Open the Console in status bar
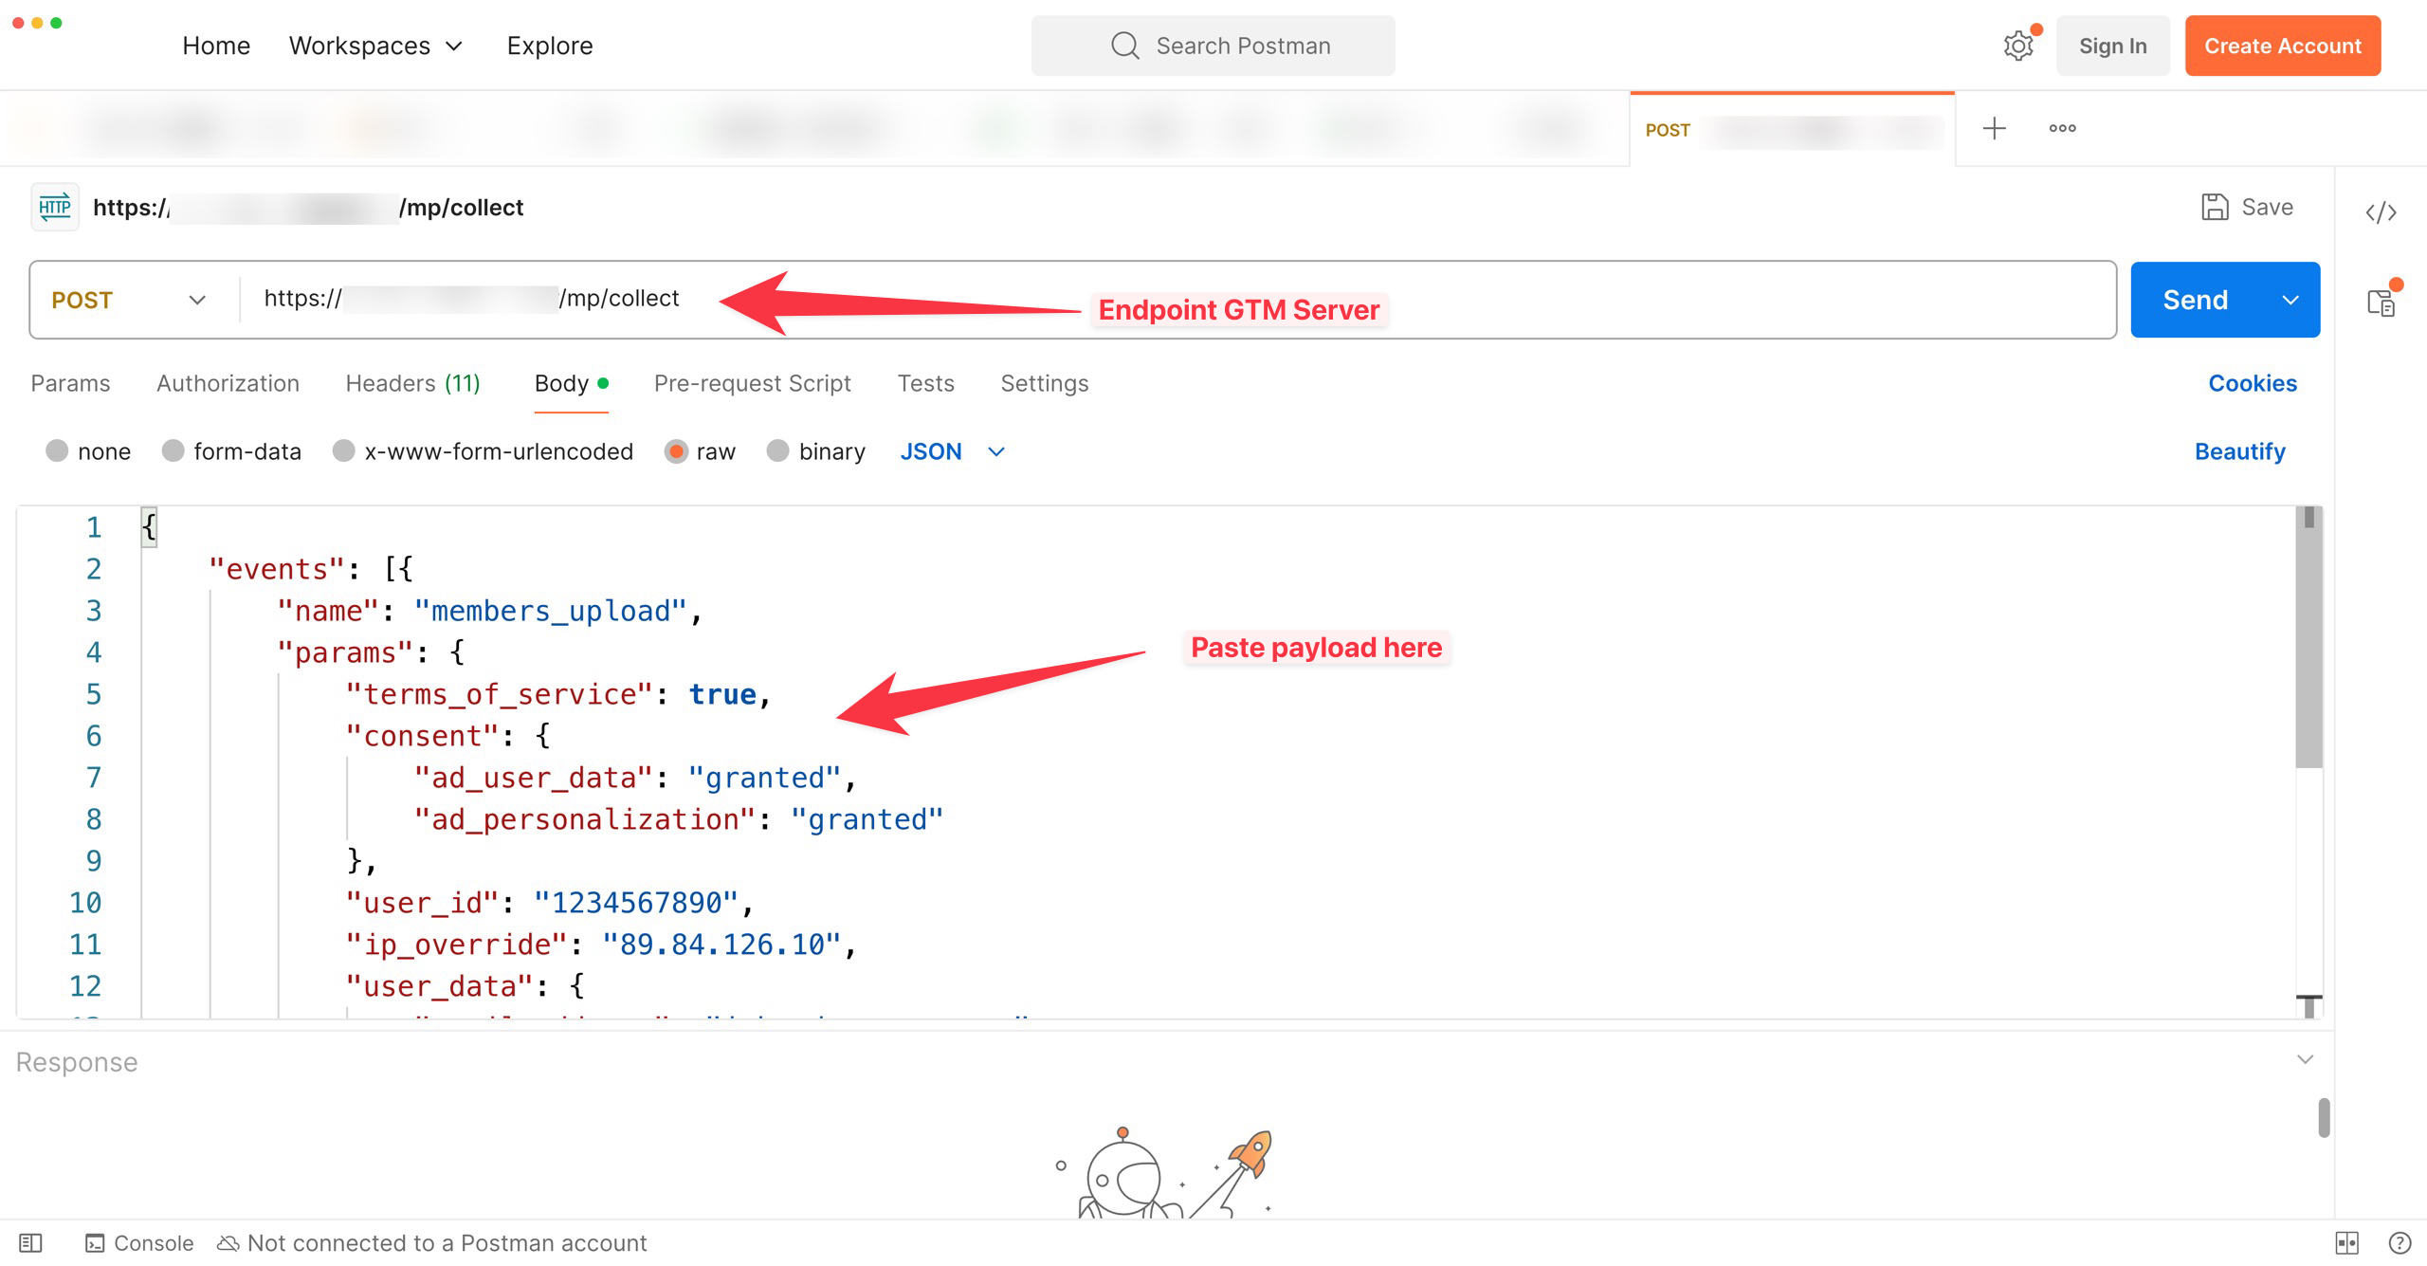The image size is (2427, 1266). [139, 1242]
